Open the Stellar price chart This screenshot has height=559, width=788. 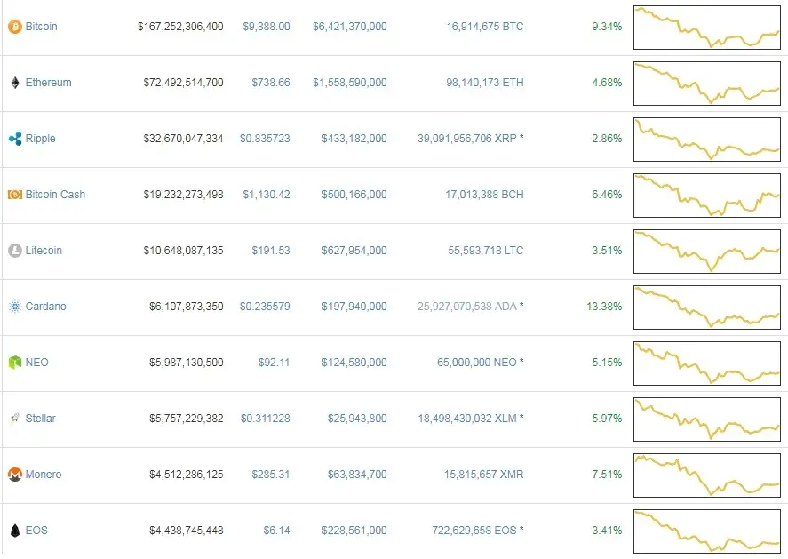[707, 419]
